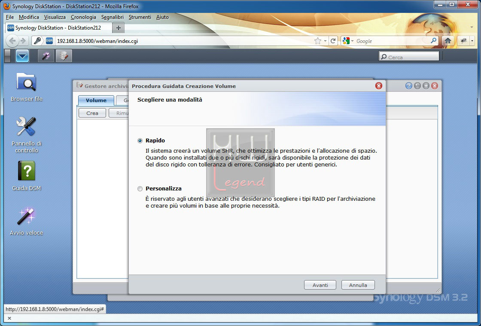Screen dimensions: 481x326
Task: Click the Avanti button
Action: pyautogui.click(x=320, y=285)
